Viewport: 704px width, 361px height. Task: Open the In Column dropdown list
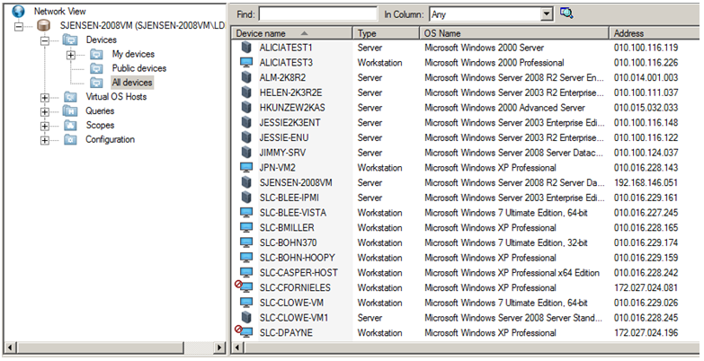tap(547, 14)
